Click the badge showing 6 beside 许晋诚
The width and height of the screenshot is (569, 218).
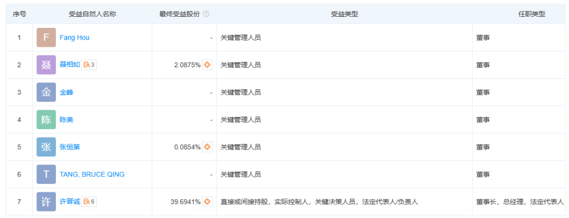click(x=89, y=202)
